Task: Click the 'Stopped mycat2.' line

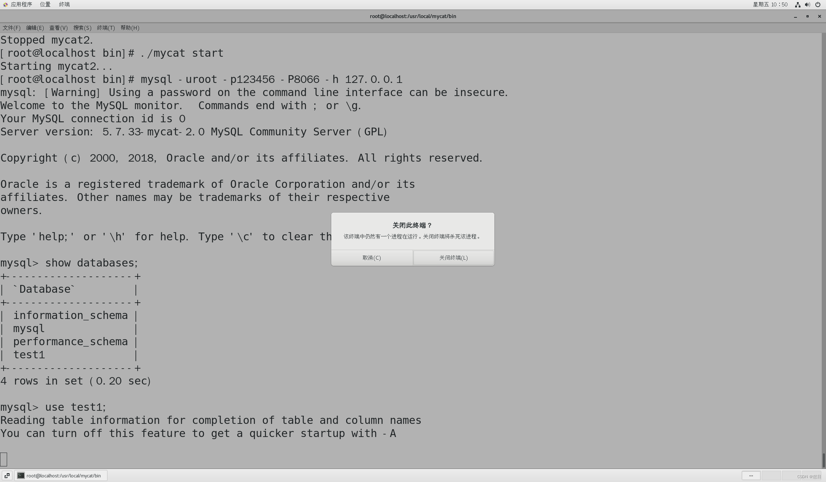Action: coord(46,40)
